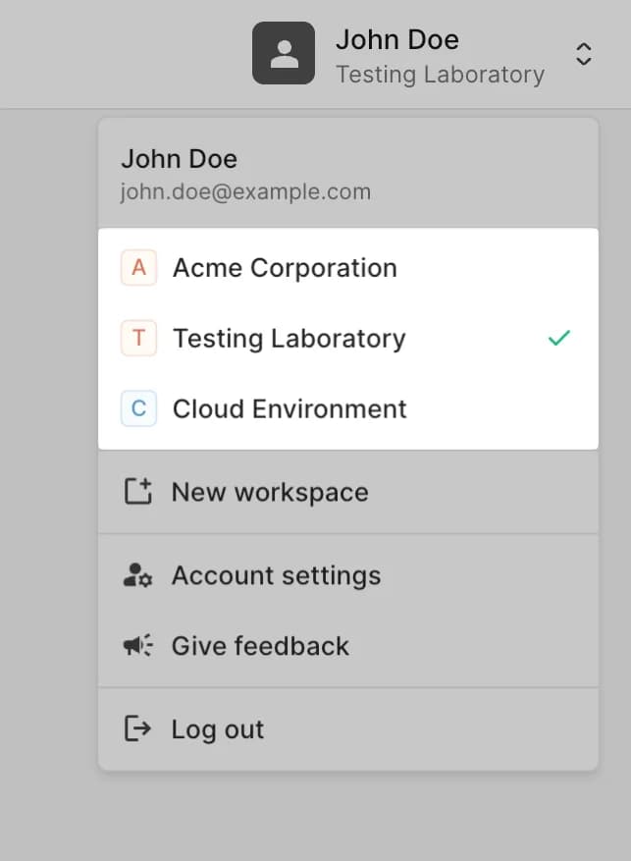Open Give feedback
631x861 pixels.
click(347, 646)
